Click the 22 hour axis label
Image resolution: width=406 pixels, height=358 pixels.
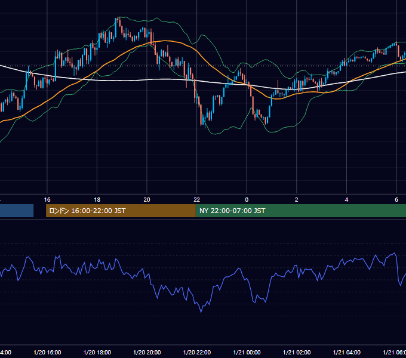point(197,200)
